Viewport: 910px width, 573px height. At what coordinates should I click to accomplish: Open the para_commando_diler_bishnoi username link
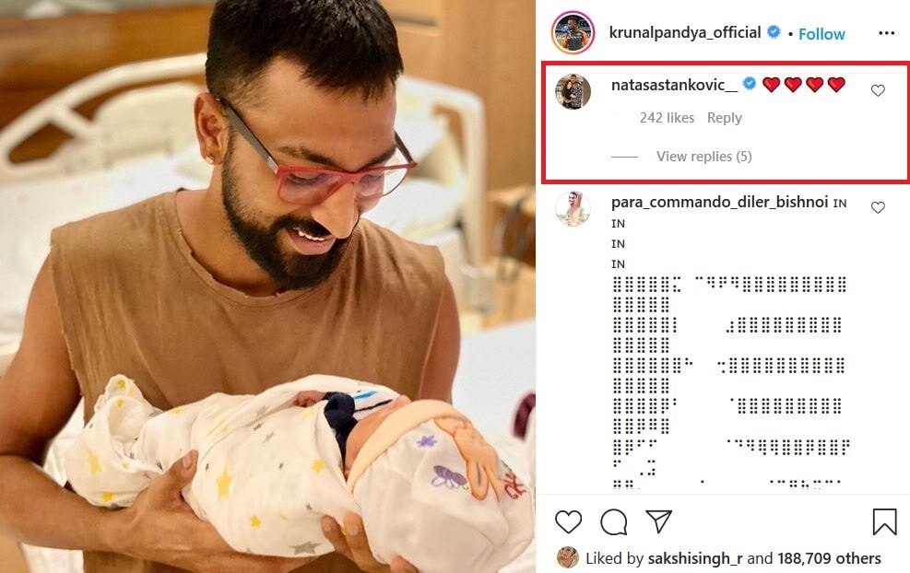pyautogui.click(x=720, y=202)
